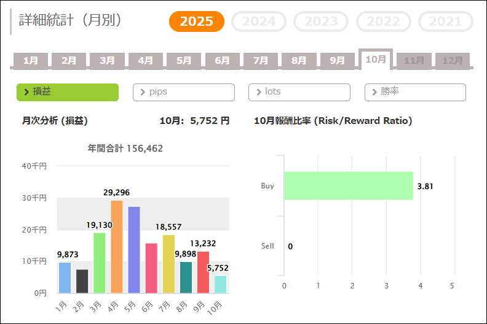Click the orange April bar 29,296
The image size is (487, 324).
pyautogui.click(x=117, y=247)
